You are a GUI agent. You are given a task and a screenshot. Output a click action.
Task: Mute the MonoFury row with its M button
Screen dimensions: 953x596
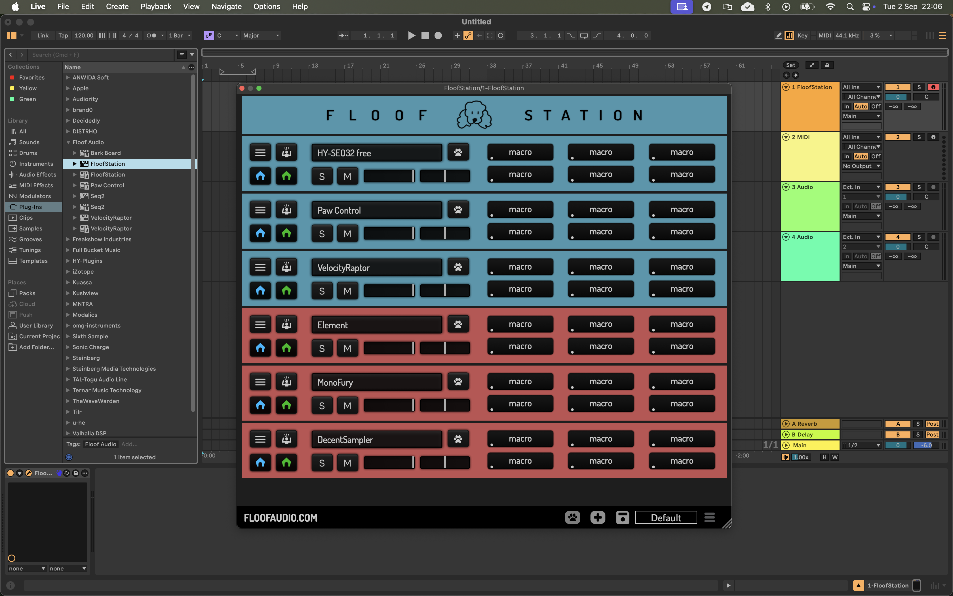click(x=347, y=405)
